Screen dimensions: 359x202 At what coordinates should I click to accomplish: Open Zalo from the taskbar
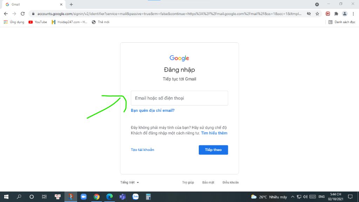click(x=135, y=197)
